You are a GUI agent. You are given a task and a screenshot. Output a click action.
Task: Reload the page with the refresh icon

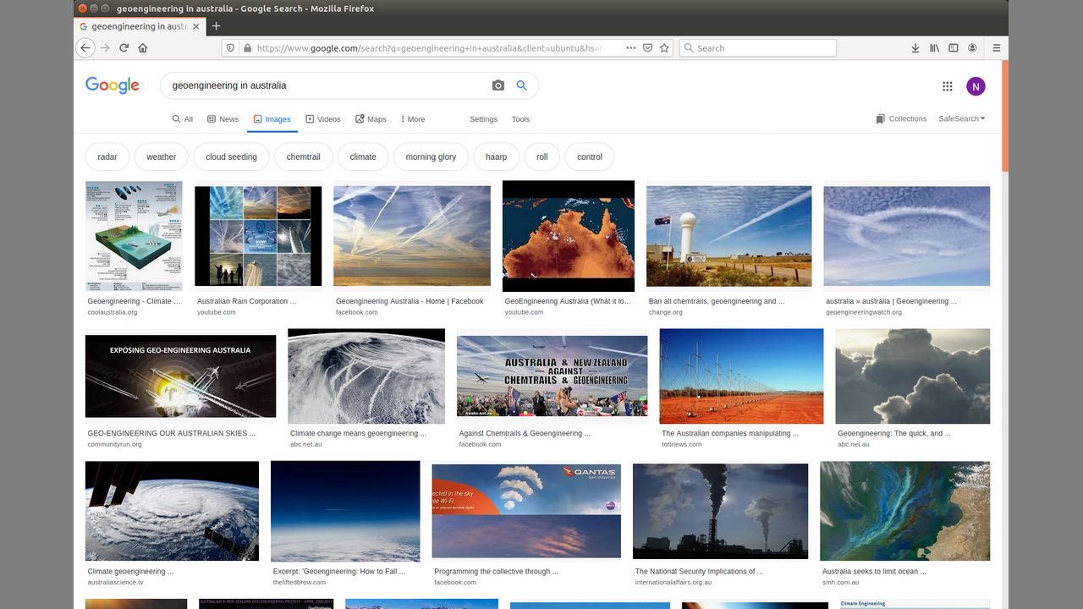[124, 48]
